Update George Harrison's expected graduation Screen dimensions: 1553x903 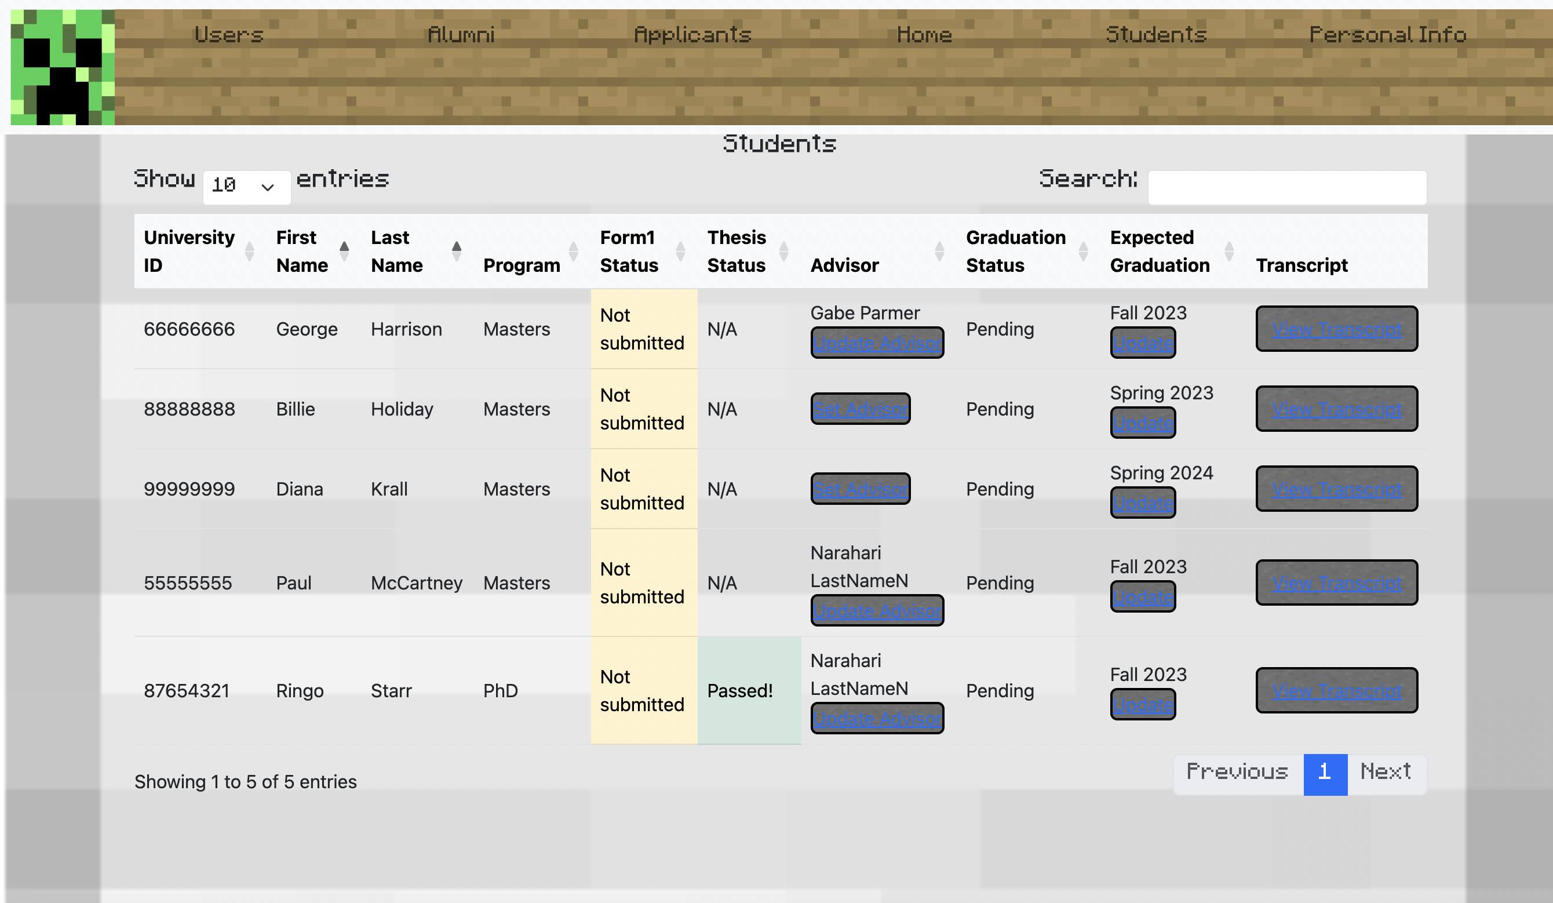click(x=1143, y=343)
